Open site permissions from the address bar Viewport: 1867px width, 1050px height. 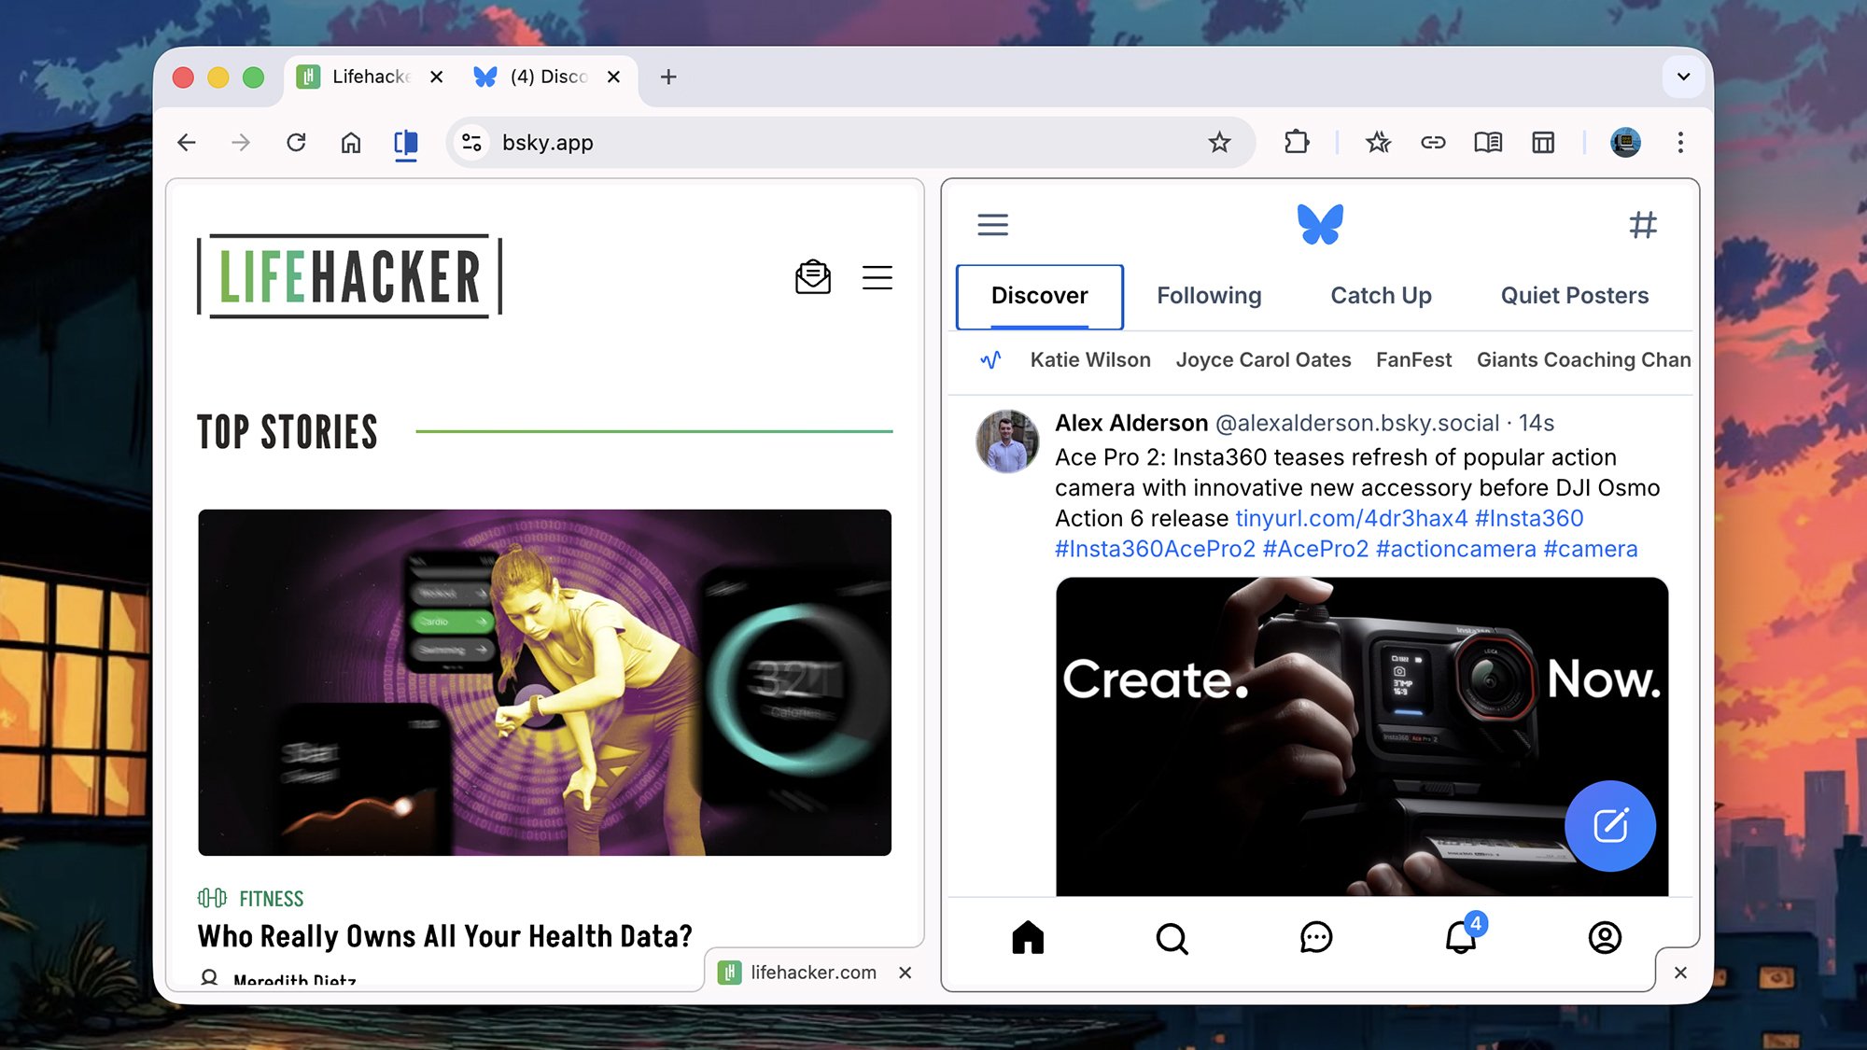coord(471,142)
